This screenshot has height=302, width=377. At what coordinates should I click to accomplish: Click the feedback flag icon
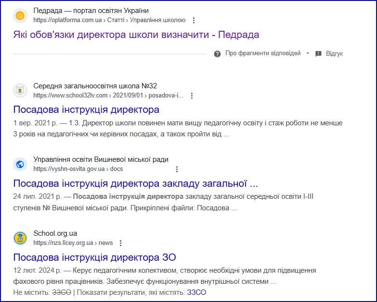click(x=318, y=54)
